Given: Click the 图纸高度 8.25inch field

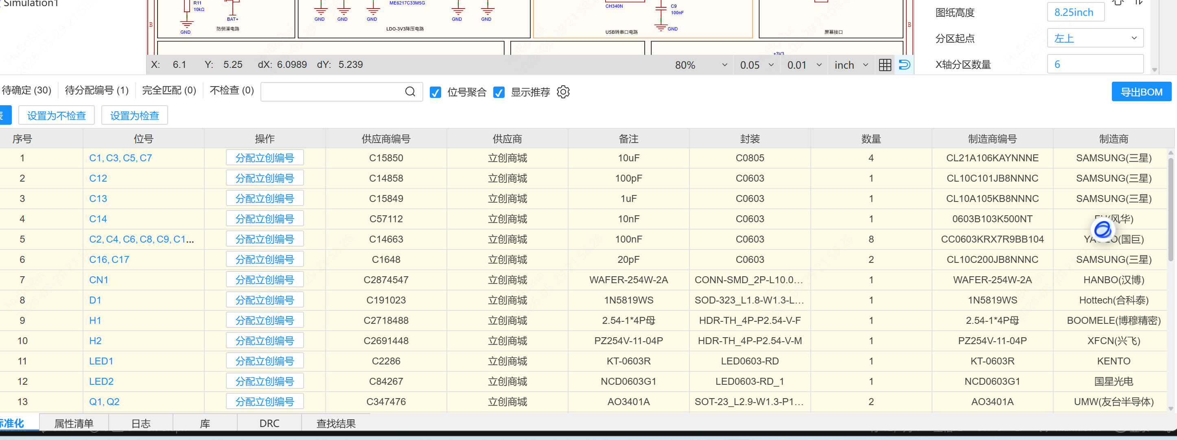Looking at the screenshot, I should tap(1076, 12).
